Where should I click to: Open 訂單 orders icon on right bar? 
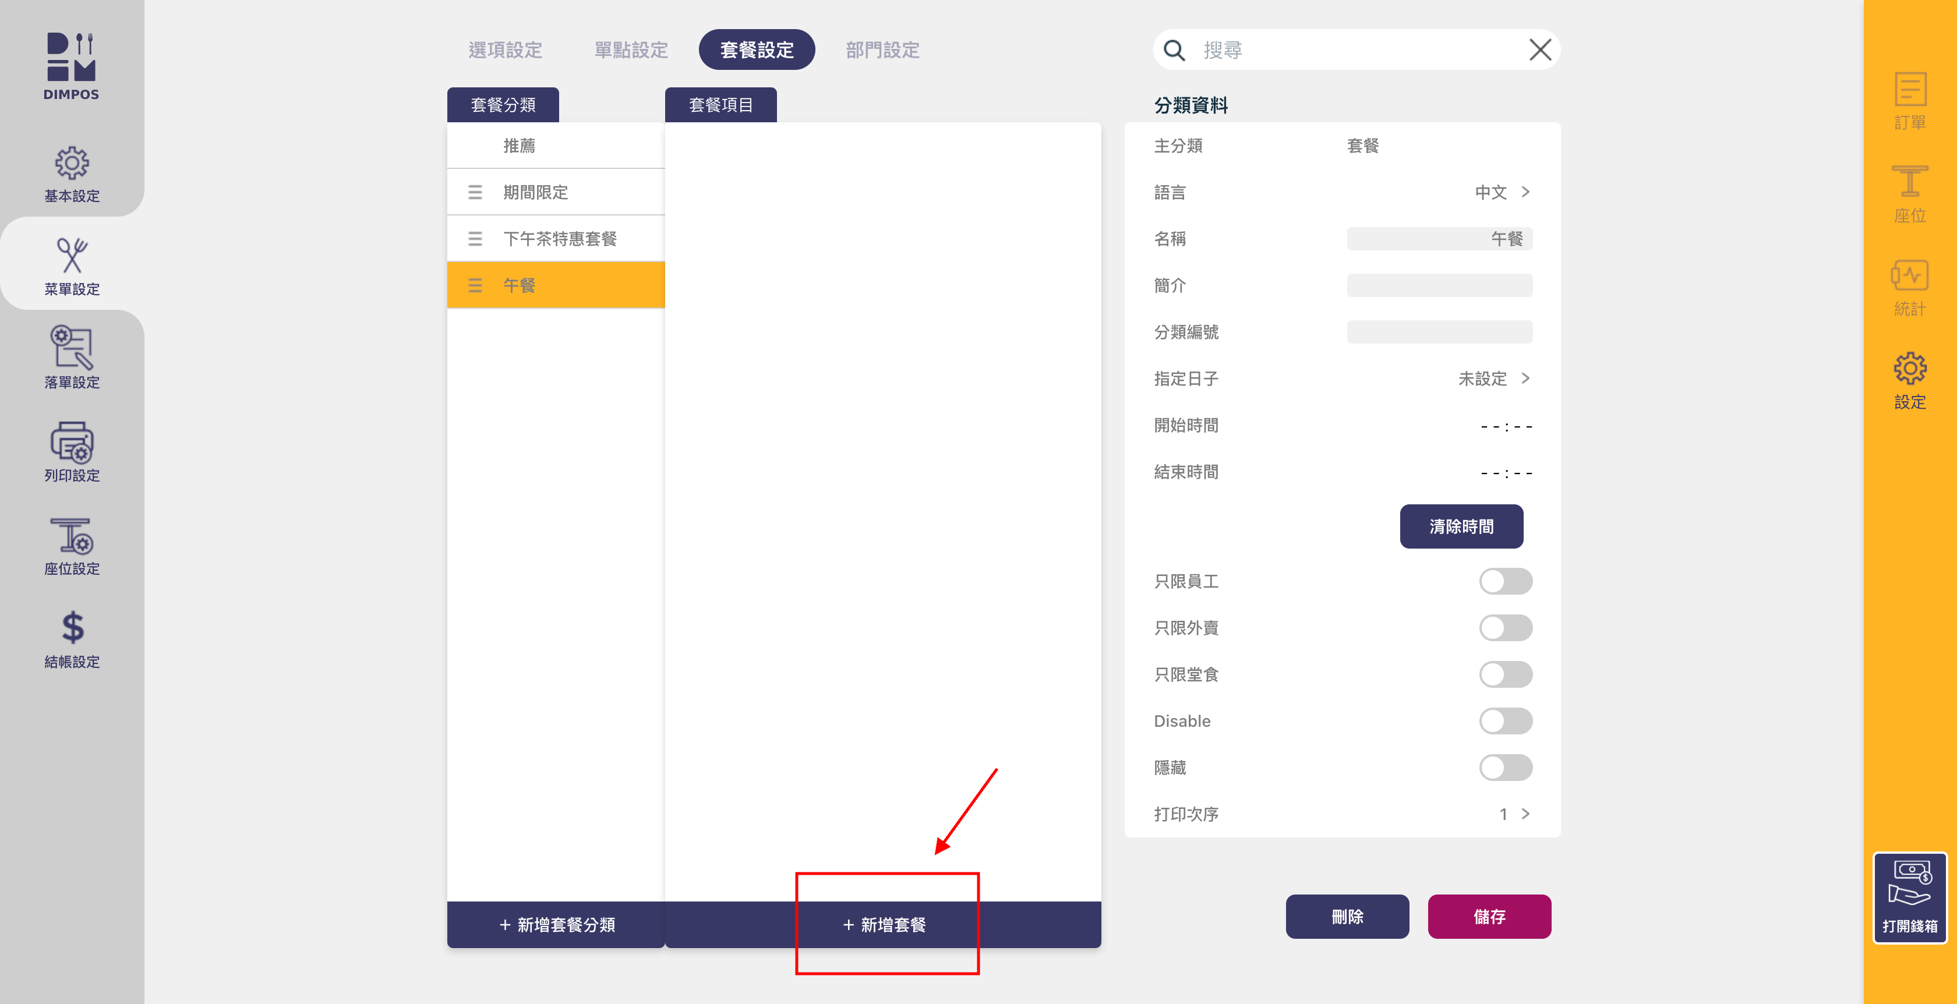point(1909,90)
